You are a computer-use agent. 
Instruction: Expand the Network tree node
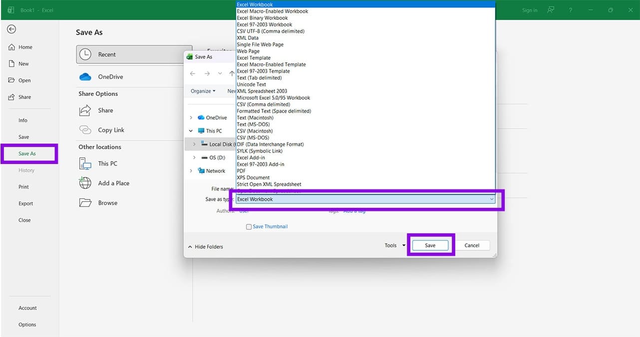pyautogui.click(x=191, y=171)
